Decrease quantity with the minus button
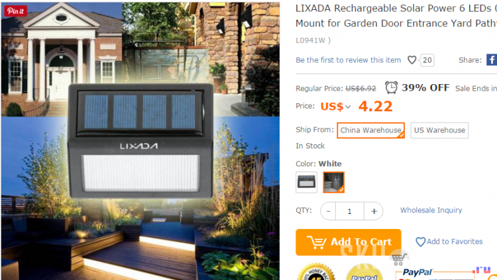 pyautogui.click(x=329, y=211)
